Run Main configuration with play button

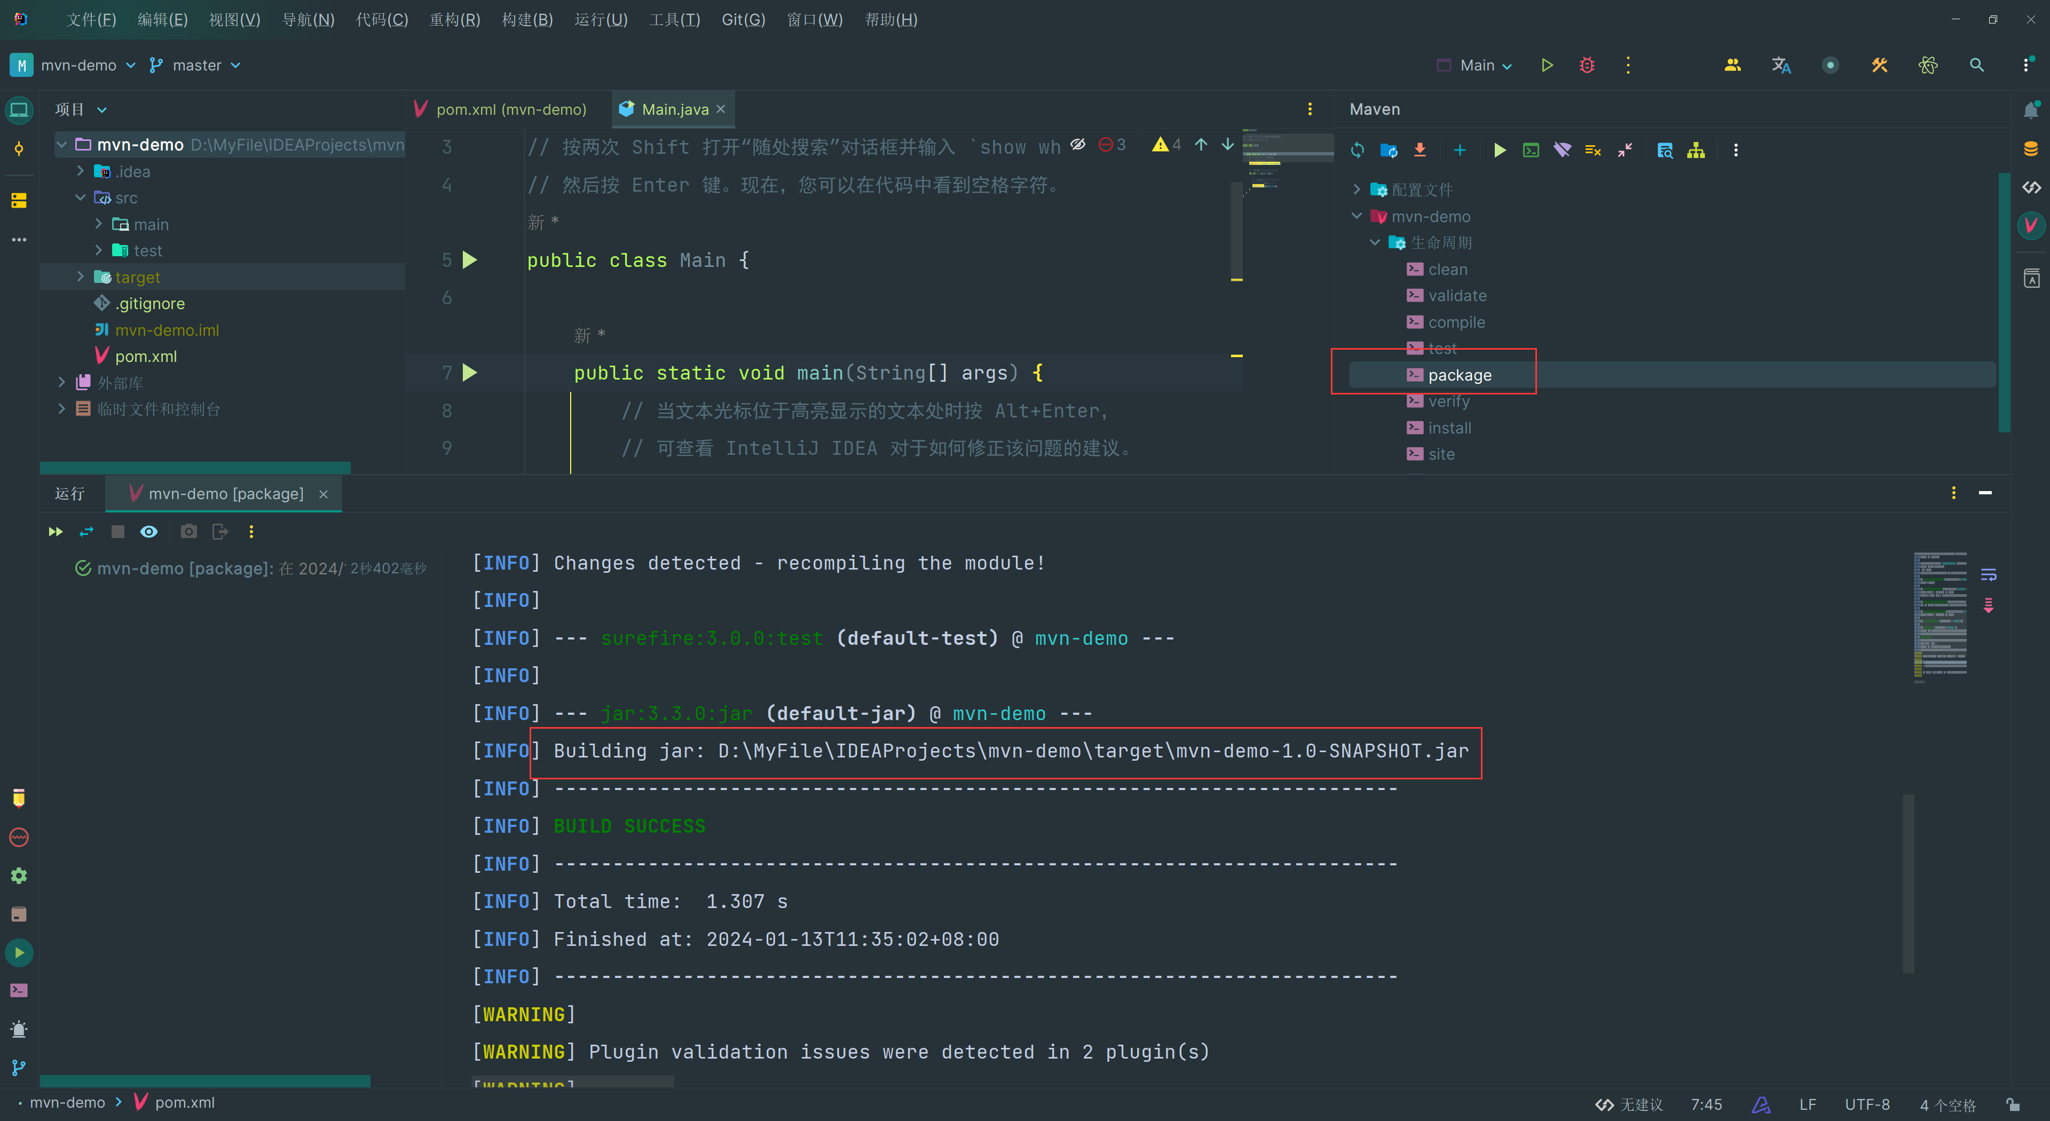tap(1547, 65)
